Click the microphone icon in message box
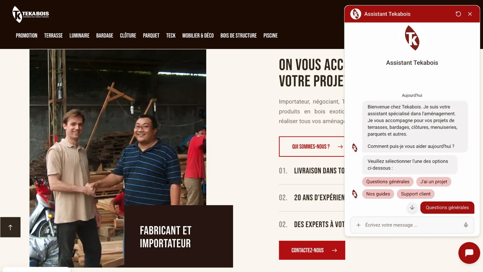This screenshot has width=483, height=272. click(466, 225)
